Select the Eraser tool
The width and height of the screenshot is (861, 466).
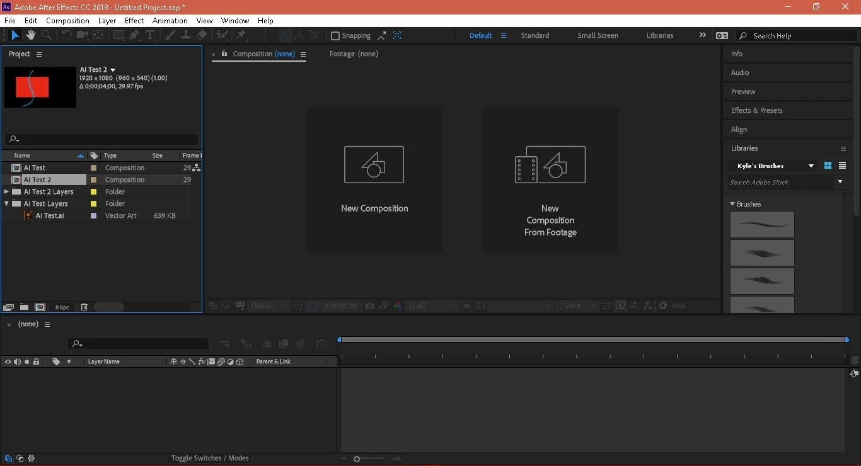point(202,35)
